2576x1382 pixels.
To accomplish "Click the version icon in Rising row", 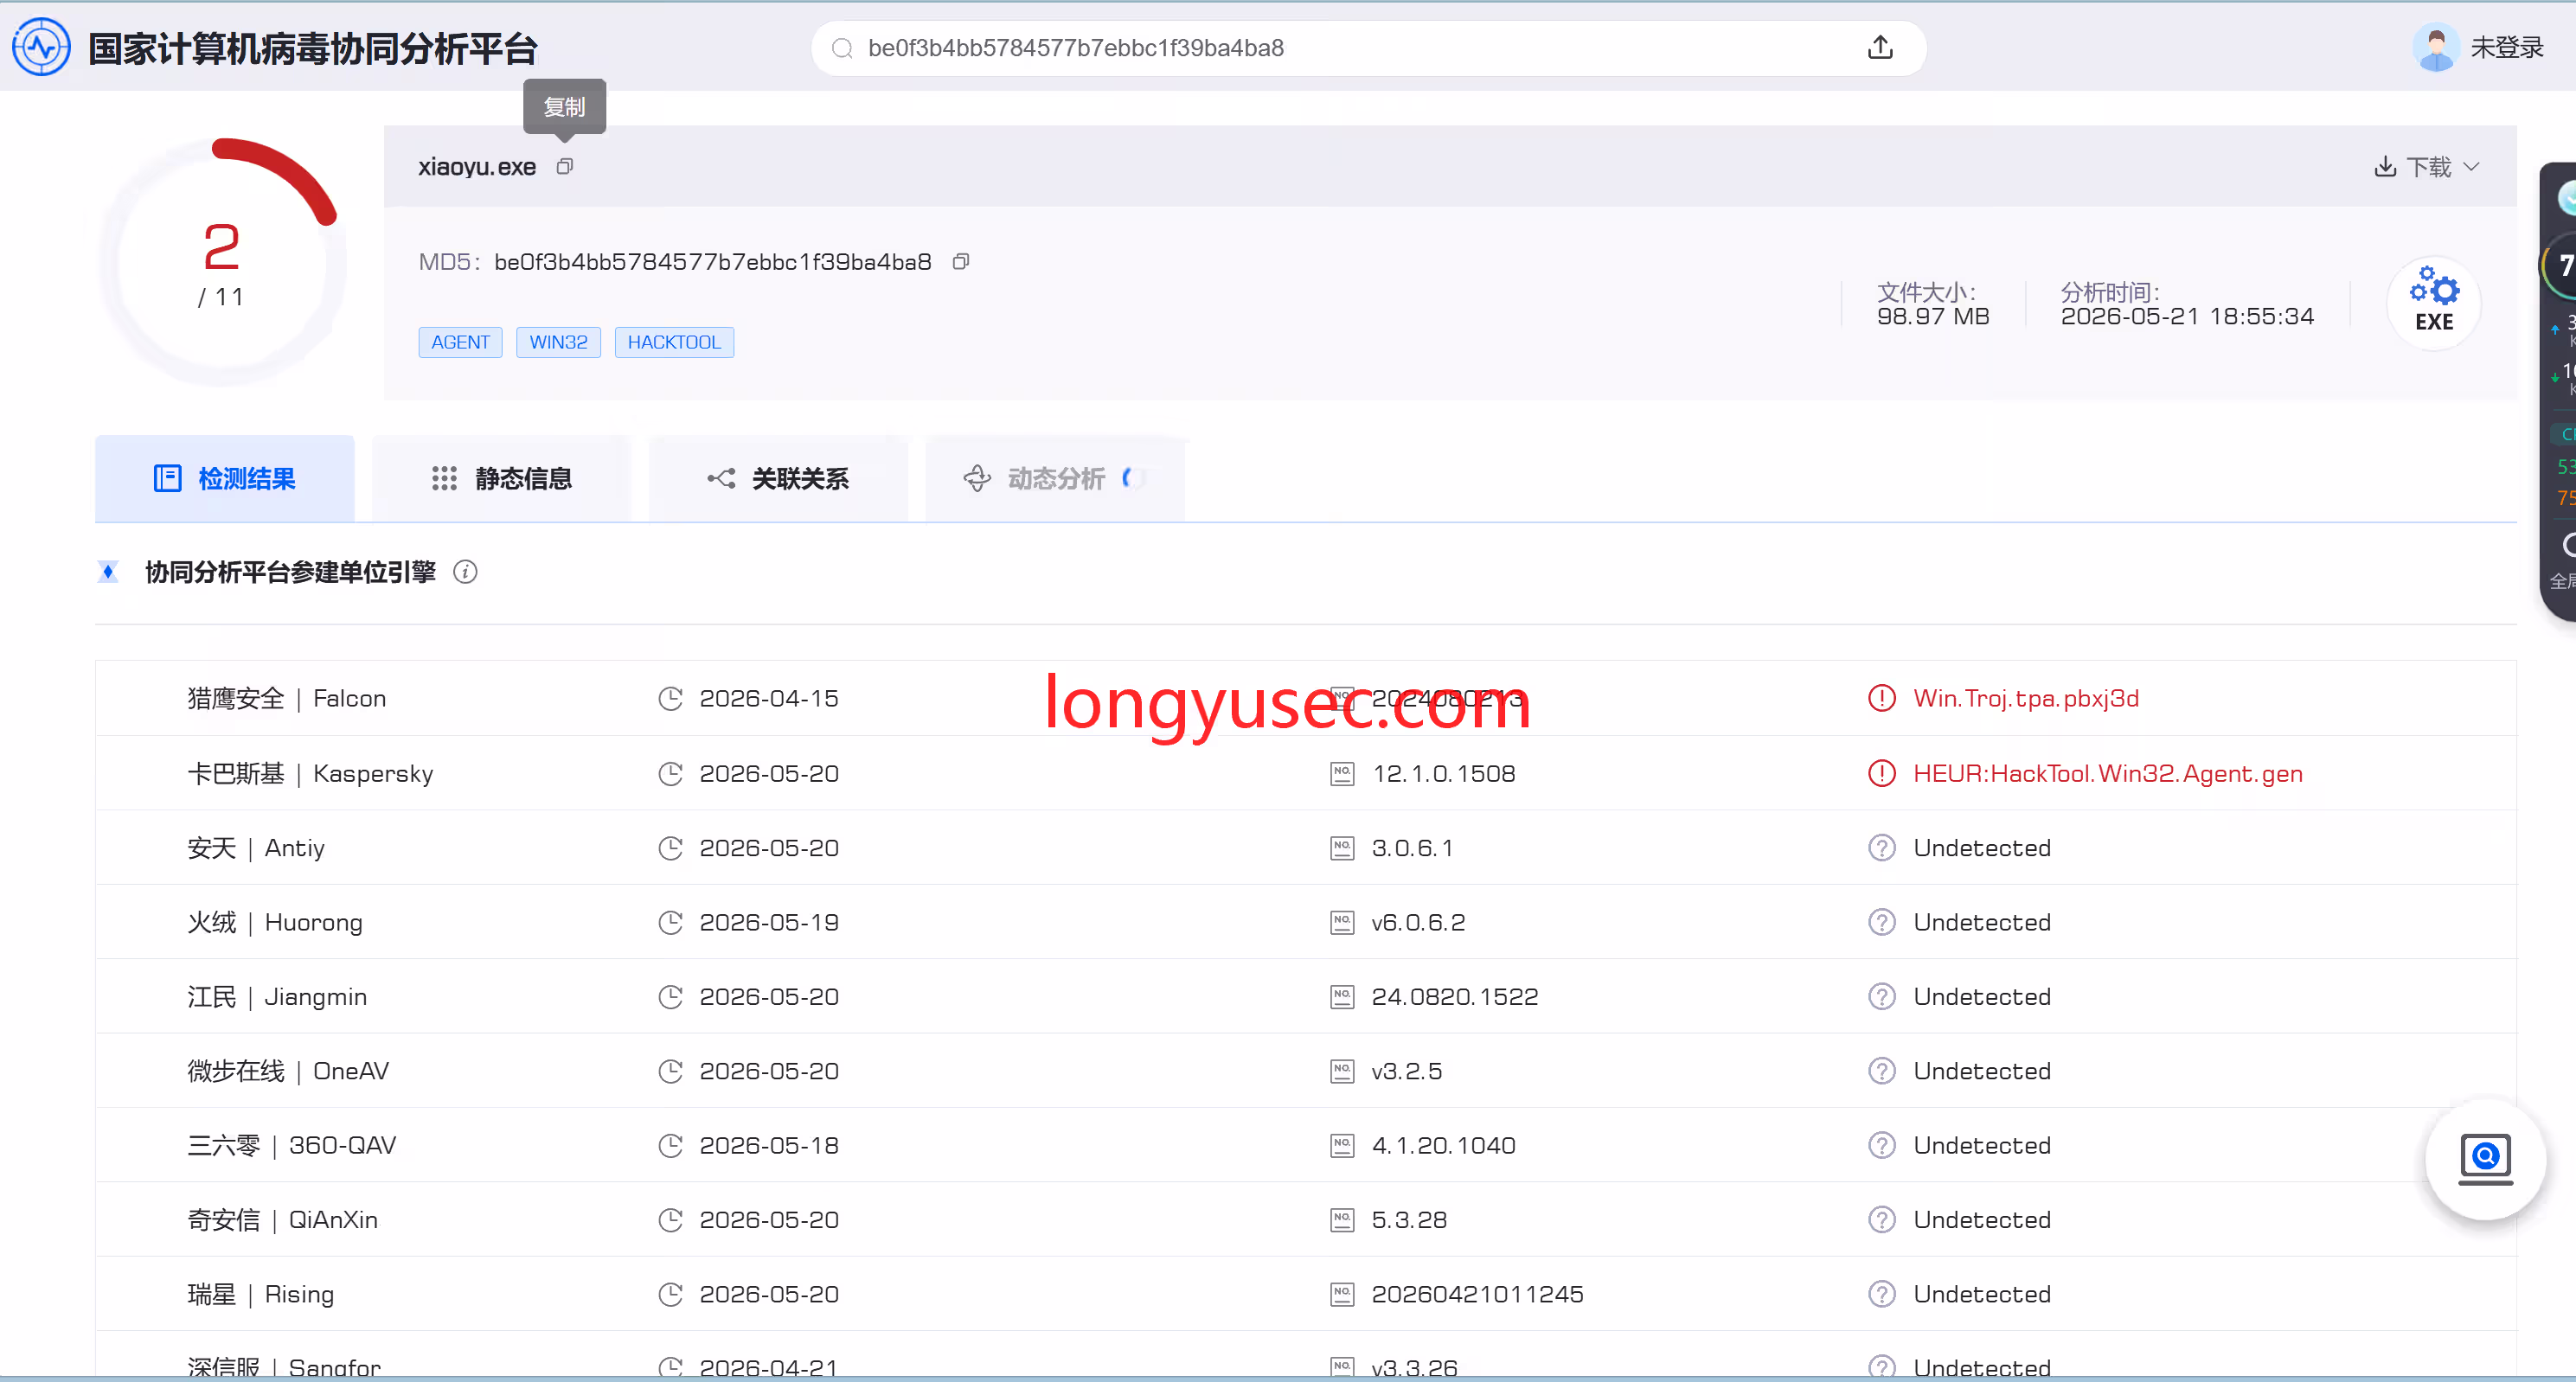I will click(x=1342, y=1294).
